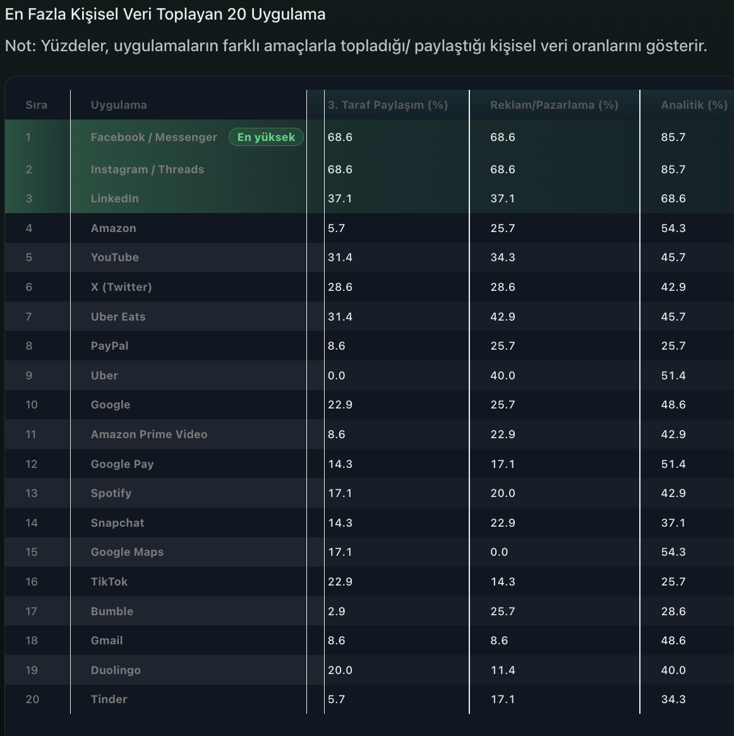Click the "Uygulama" column header
Viewport: 734px width, 736px height.
(119, 105)
